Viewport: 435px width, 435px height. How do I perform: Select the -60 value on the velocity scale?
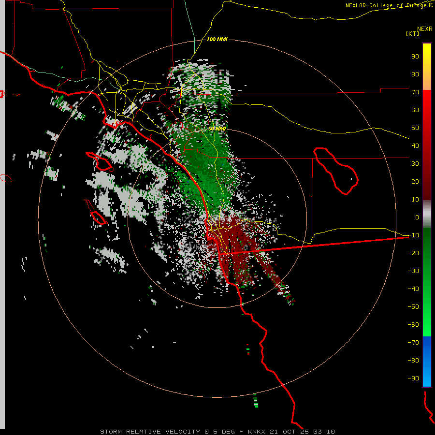tap(413, 325)
